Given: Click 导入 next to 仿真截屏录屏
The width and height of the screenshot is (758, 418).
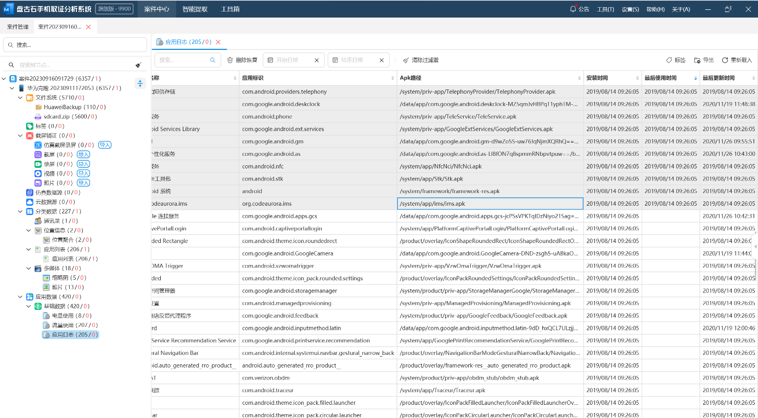Looking at the screenshot, I should 105,145.
